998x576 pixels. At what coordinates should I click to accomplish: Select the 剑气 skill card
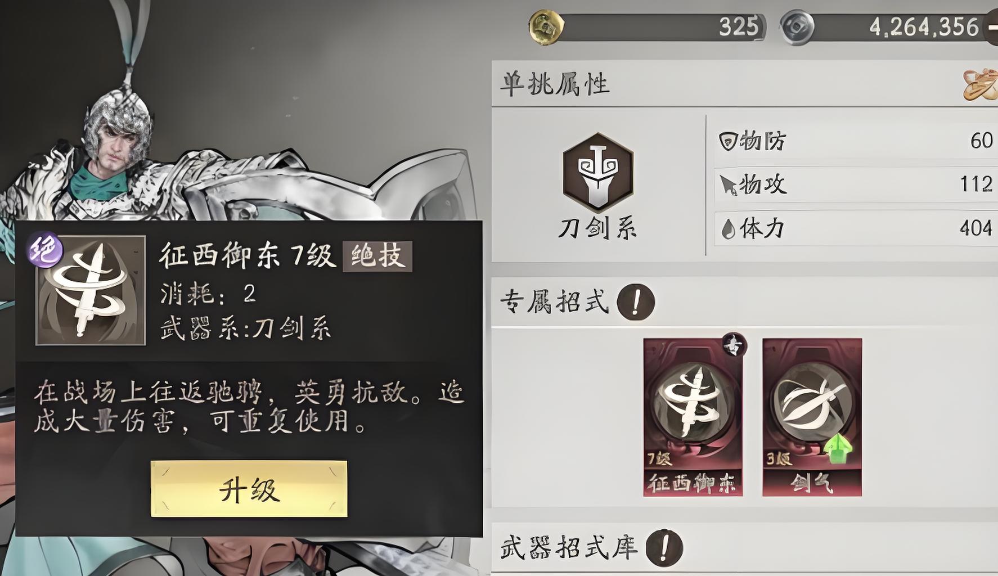[x=812, y=417]
